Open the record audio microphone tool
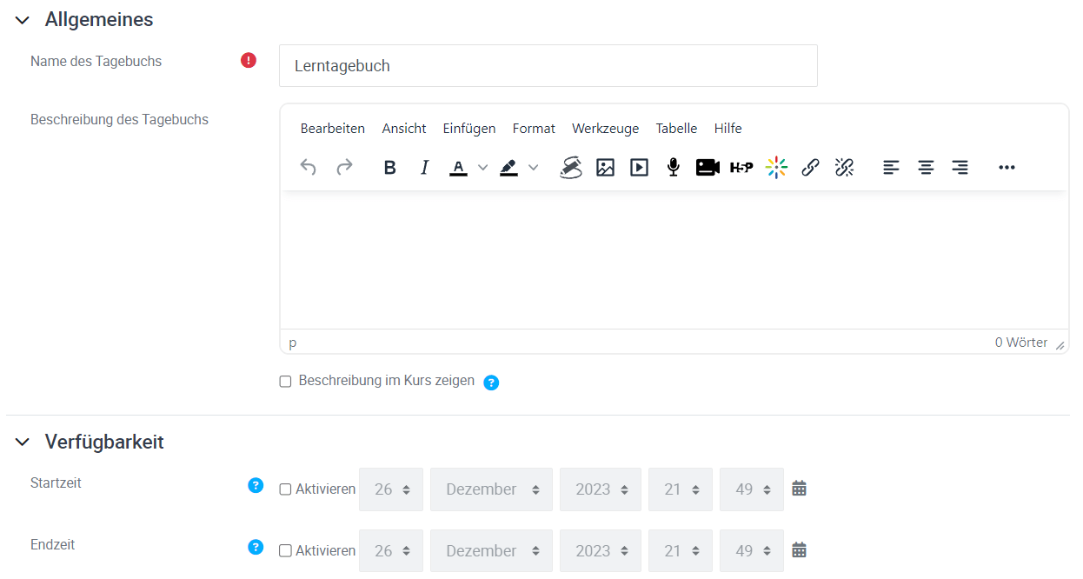The height and width of the screenshot is (579, 1083). [673, 167]
